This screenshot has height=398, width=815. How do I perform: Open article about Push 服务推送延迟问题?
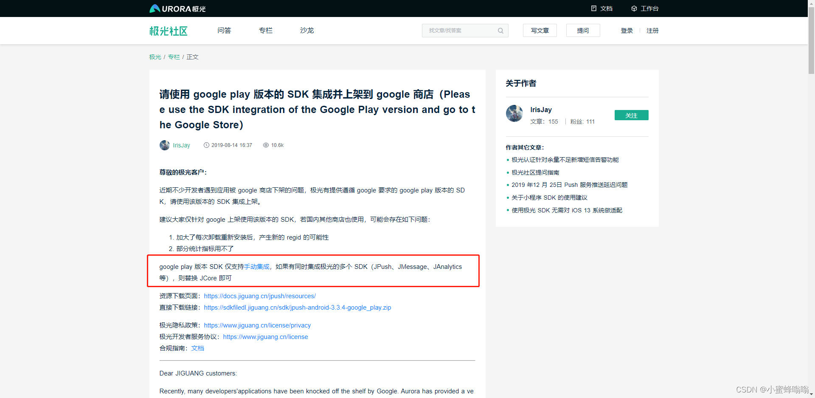(x=569, y=185)
